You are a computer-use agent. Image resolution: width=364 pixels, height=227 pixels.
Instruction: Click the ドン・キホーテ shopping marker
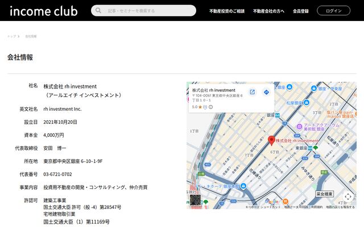(x=243, y=186)
